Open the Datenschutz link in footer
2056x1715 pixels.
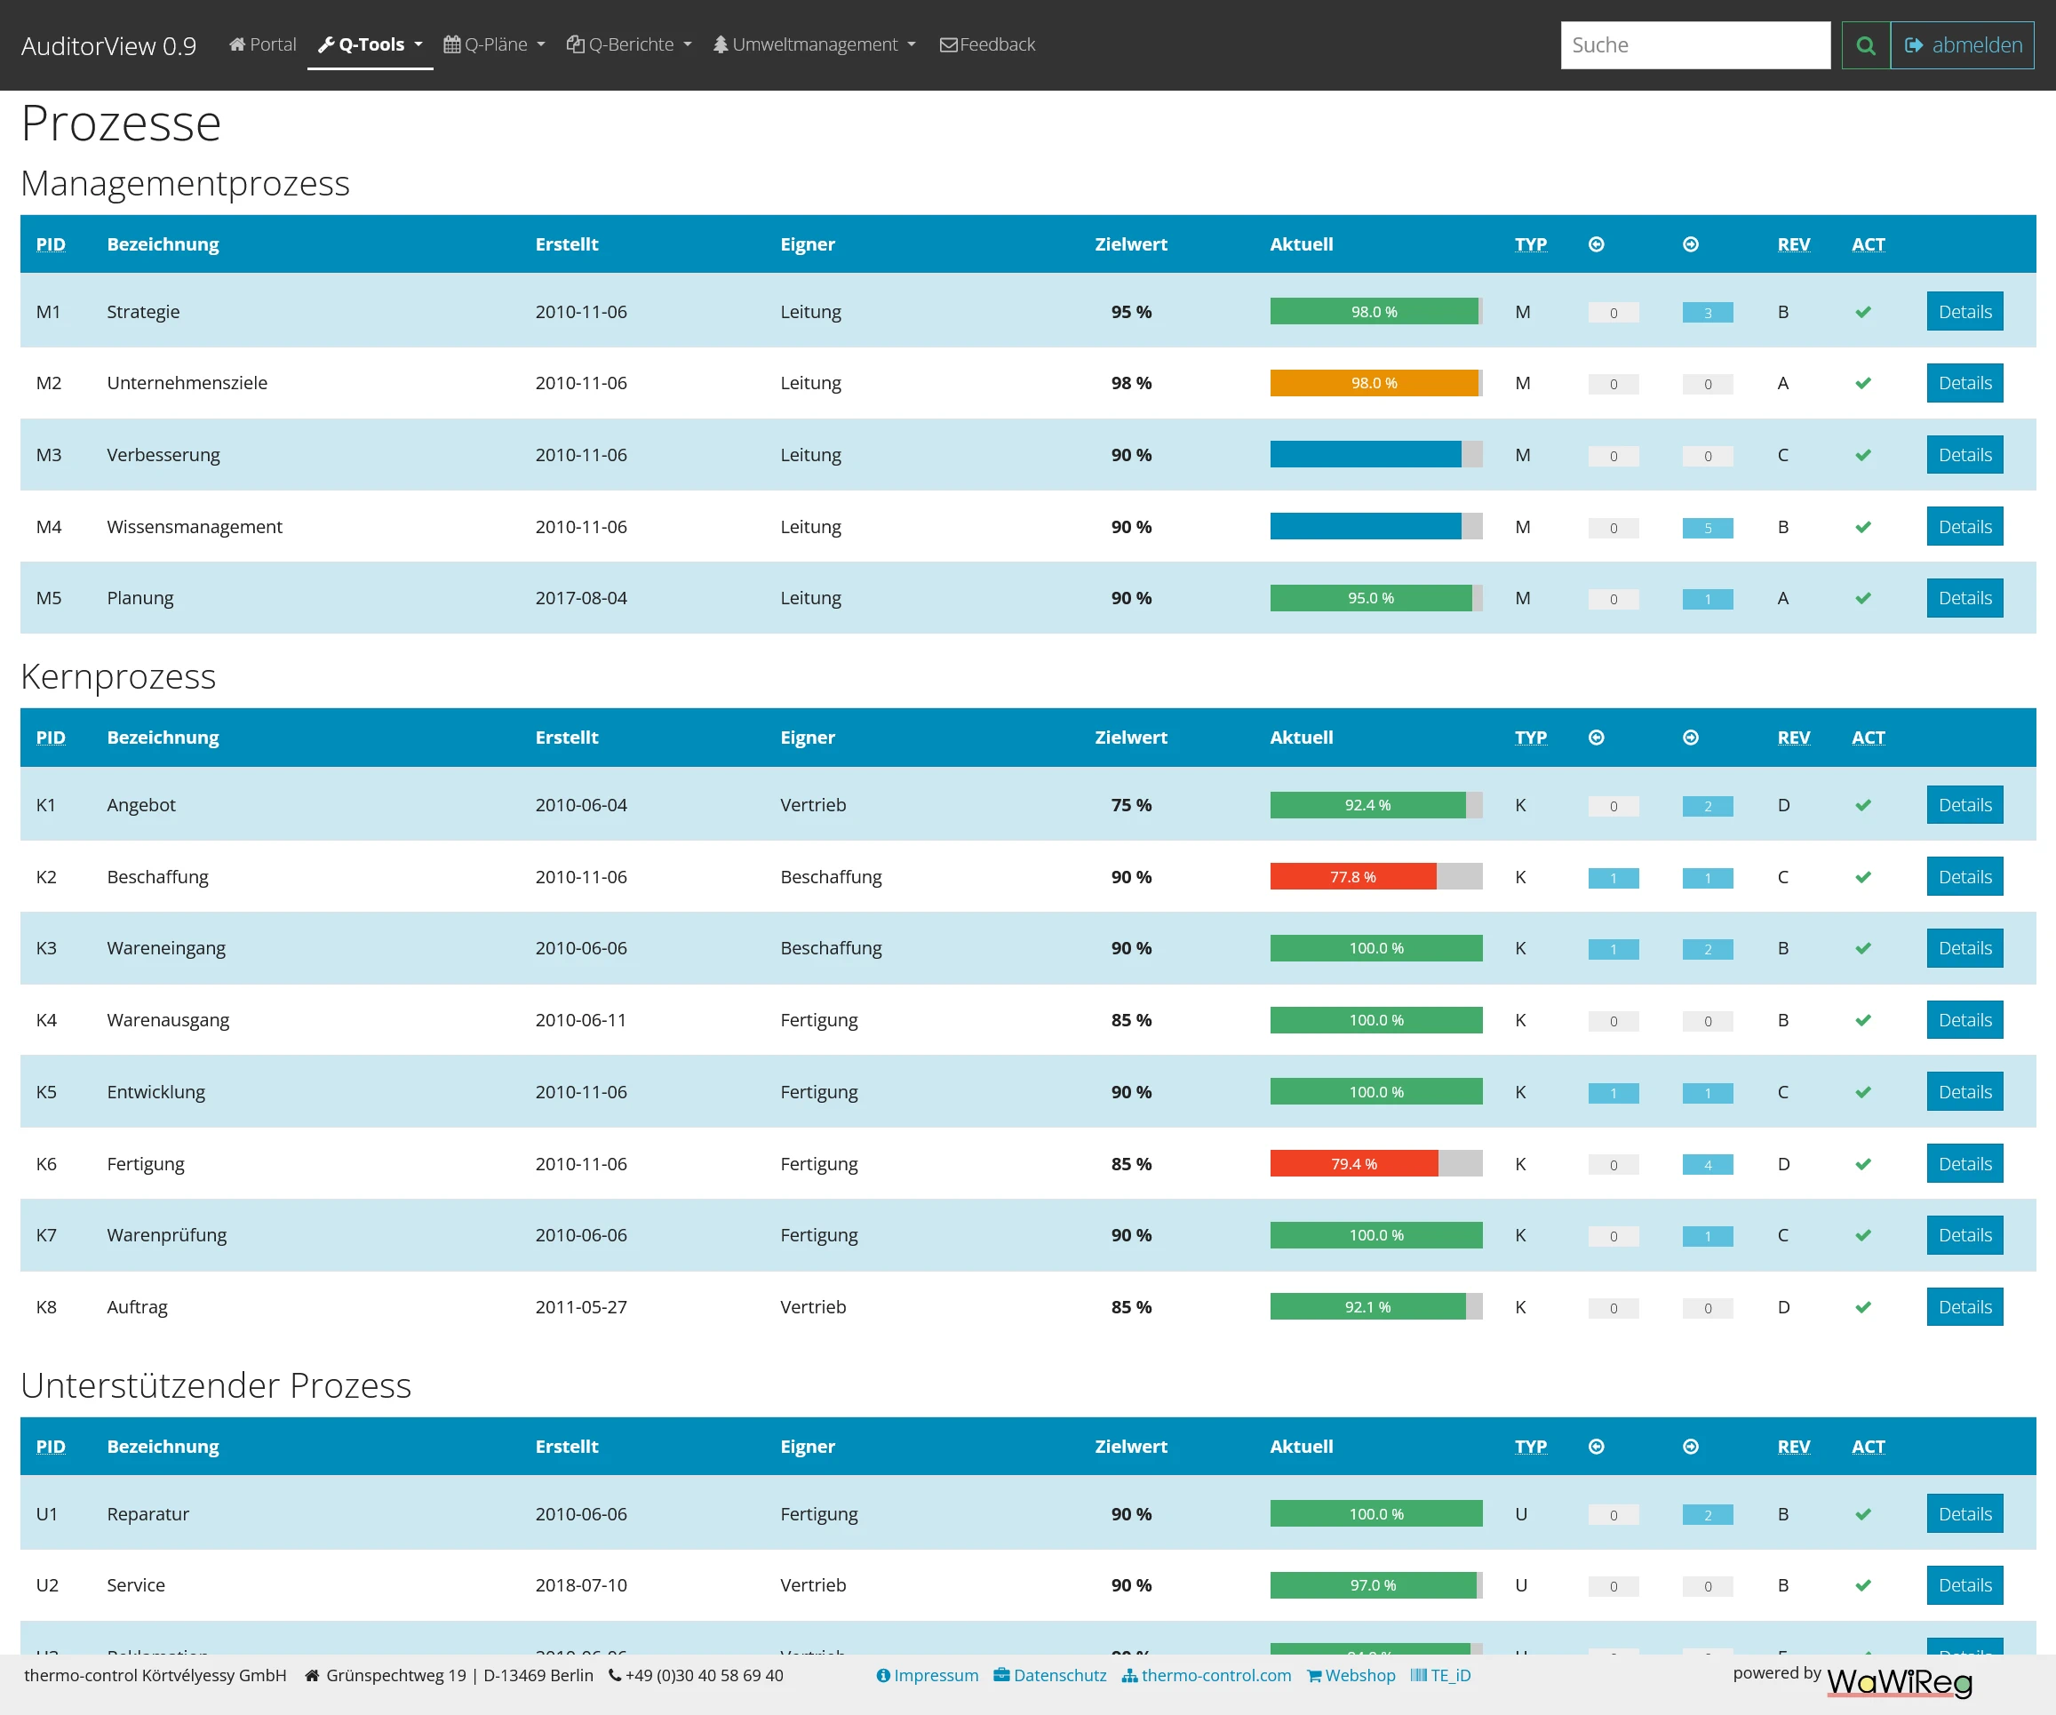coord(1049,1675)
